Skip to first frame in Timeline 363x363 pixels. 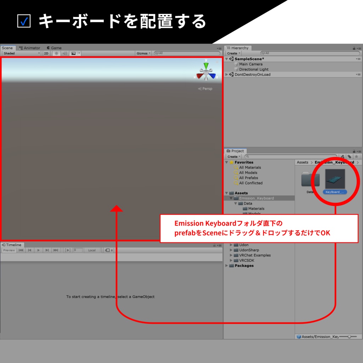point(21,250)
